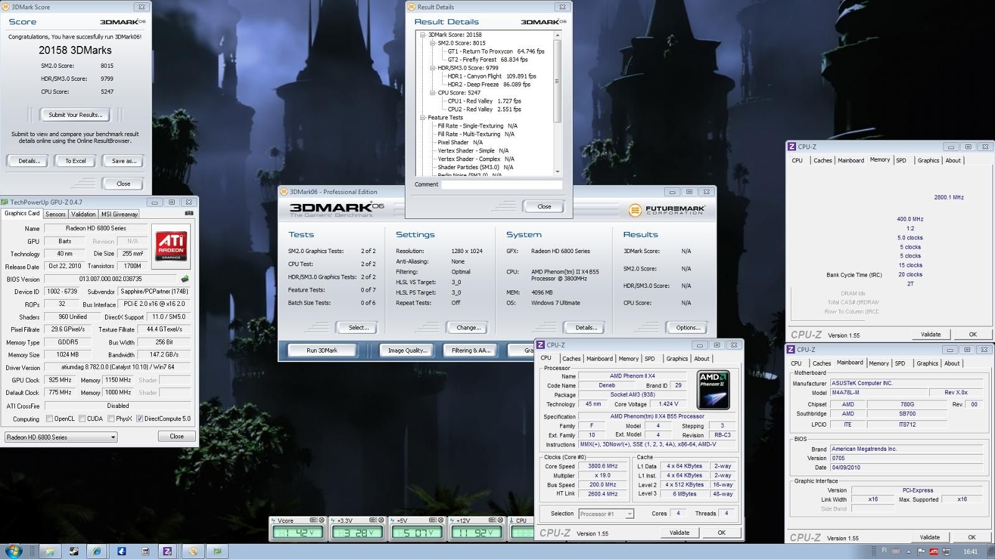995x559 pixels.
Task: Click the CPU-Z purple taskbar icon
Action: point(168,551)
